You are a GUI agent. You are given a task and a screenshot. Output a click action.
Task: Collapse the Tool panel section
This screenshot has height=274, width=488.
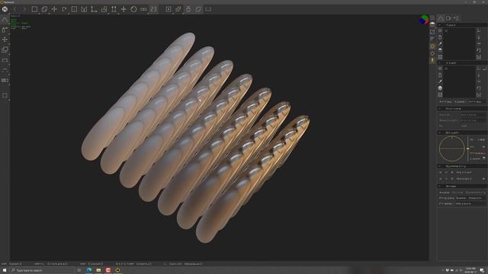(440, 25)
